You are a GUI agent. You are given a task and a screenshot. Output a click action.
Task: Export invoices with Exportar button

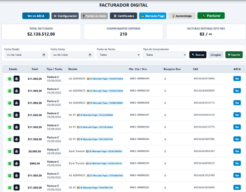coord(234,55)
